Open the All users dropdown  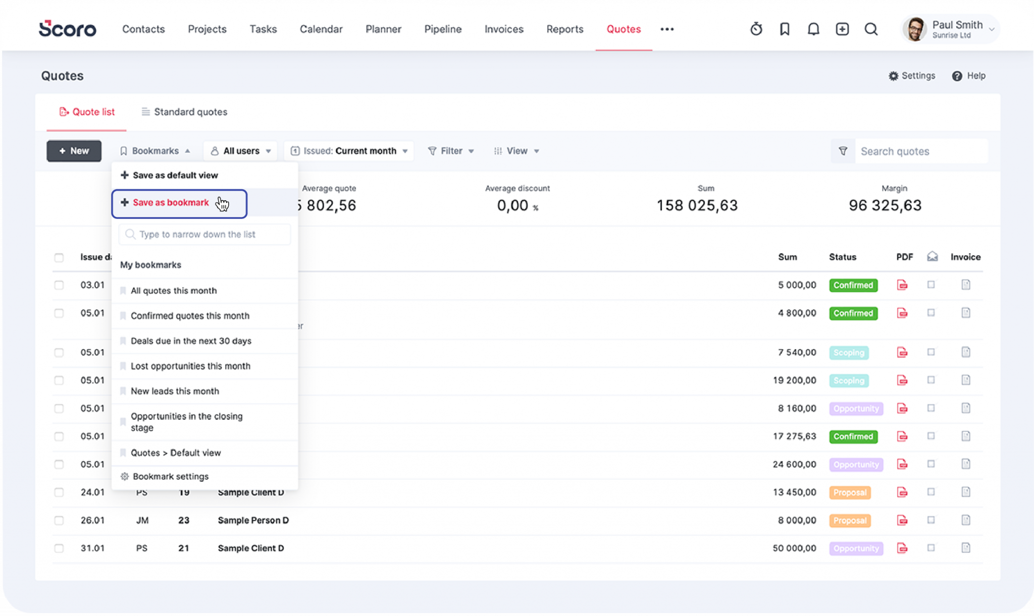[x=240, y=150]
